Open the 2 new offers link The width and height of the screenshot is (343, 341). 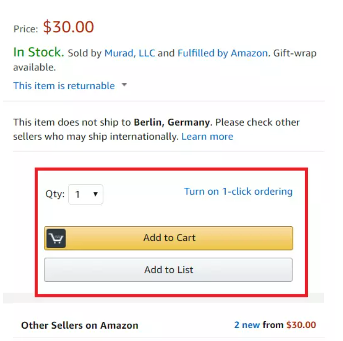tap(247, 325)
